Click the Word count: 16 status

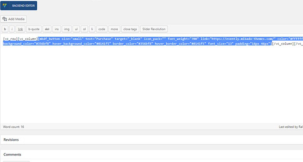click(13, 127)
